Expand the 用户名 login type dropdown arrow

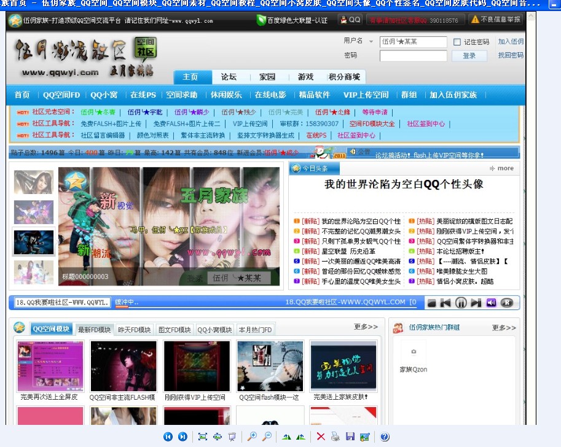[x=371, y=42]
